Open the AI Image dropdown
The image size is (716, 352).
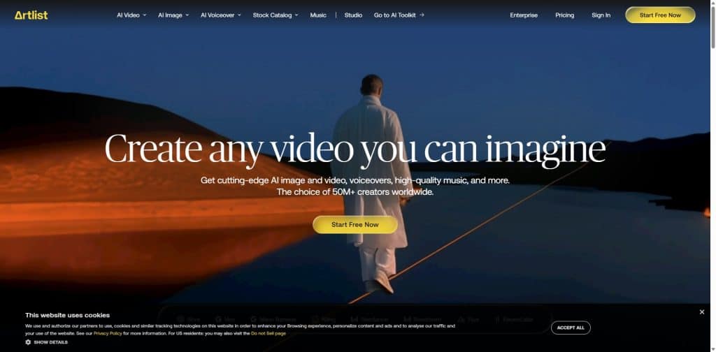point(173,15)
